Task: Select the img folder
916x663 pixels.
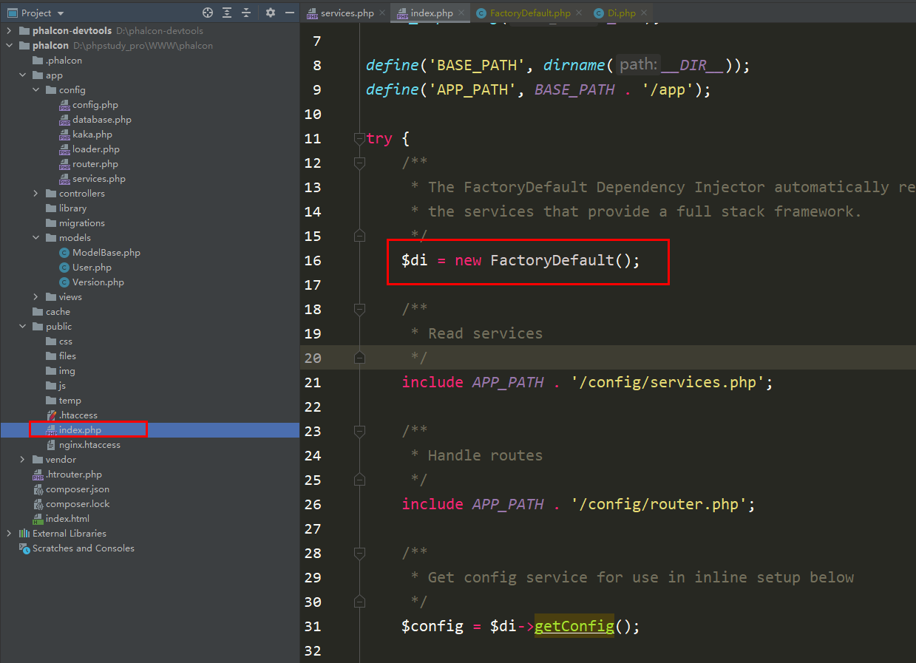Action: tap(67, 371)
